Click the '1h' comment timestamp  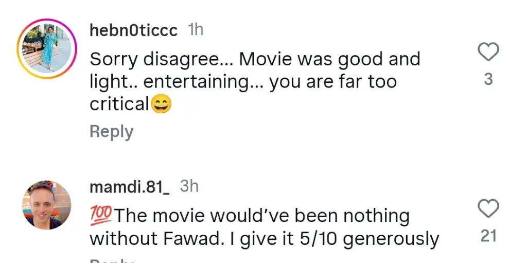pos(196,30)
